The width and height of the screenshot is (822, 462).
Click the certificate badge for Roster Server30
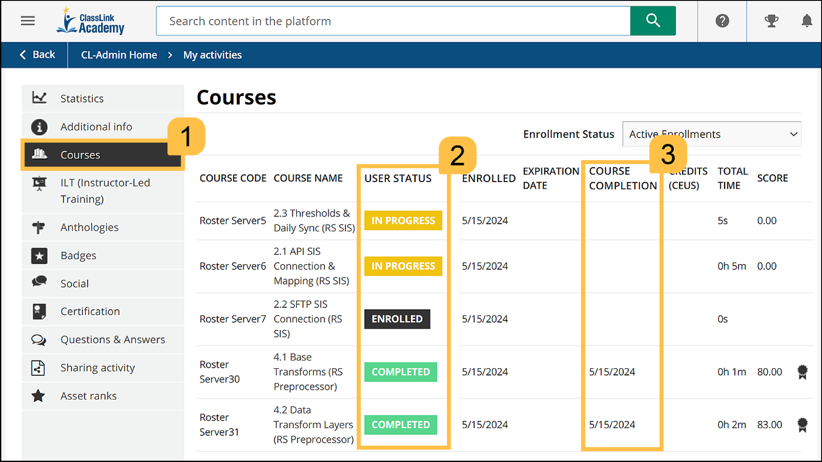(x=802, y=372)
